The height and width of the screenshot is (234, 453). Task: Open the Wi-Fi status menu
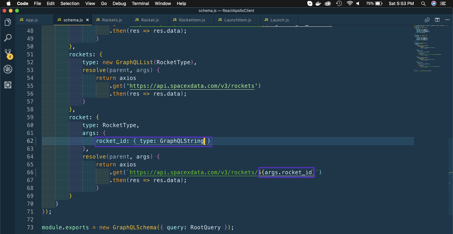click(350, 3)
